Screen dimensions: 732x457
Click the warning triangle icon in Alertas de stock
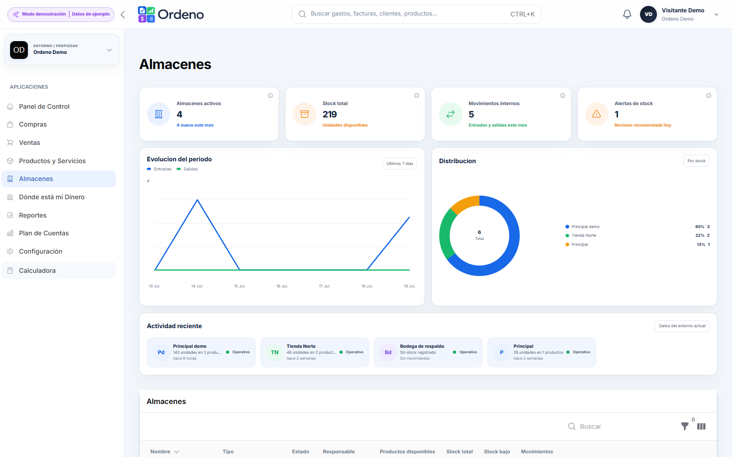(597, 114)
